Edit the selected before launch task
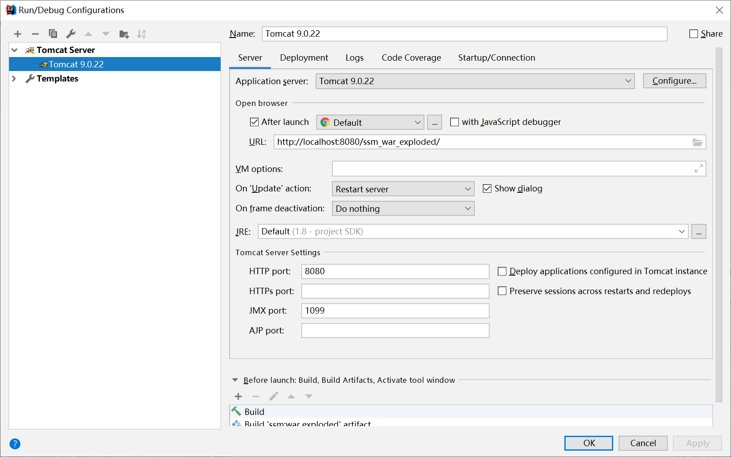Image resolution: width=731 pixels, height=457 pixels. [274, 396]
